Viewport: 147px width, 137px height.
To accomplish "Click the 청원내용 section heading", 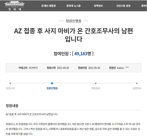I will point(12,106).
